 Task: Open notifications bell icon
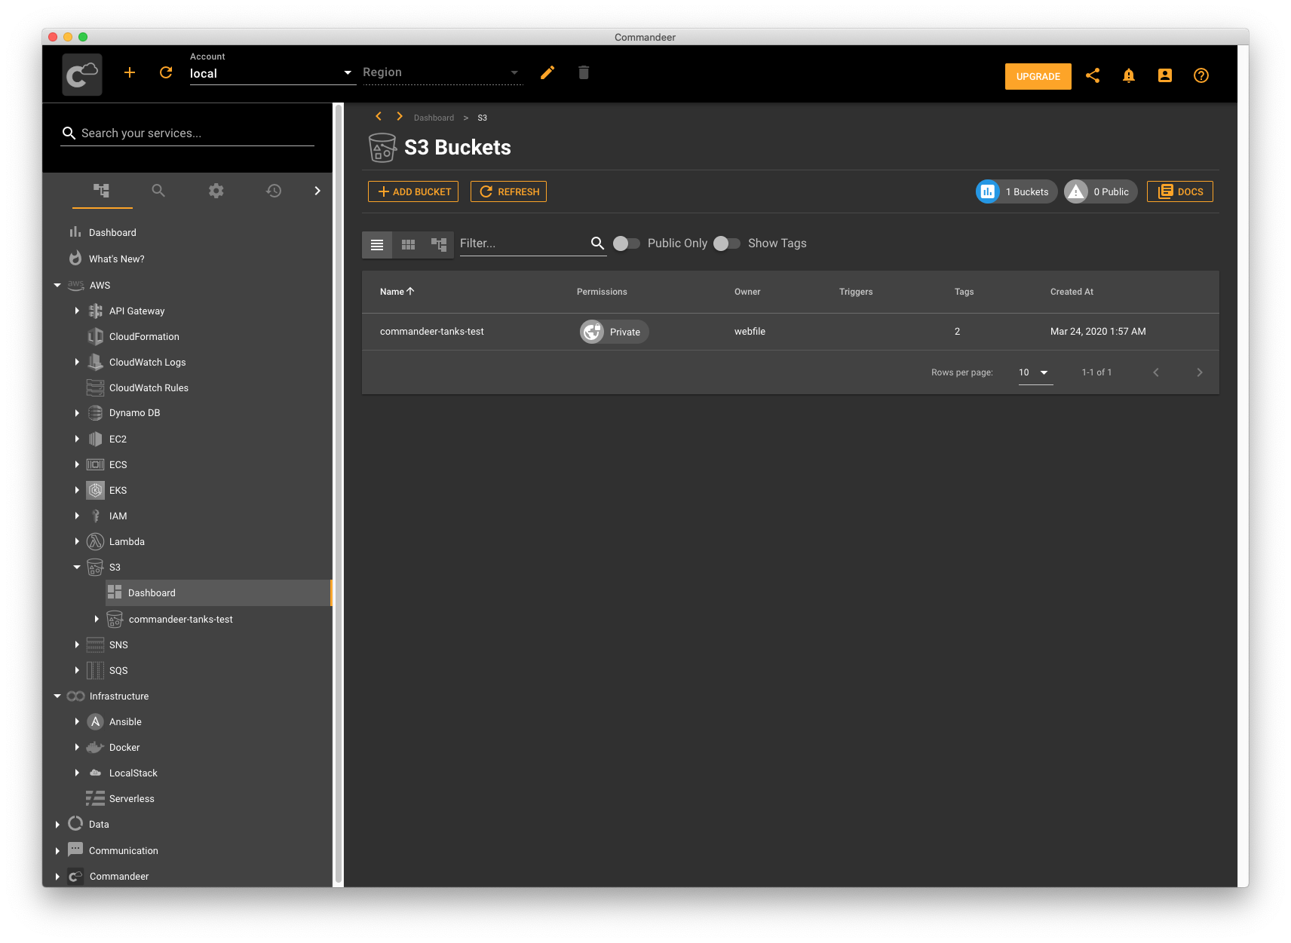tap(1129, 75)
